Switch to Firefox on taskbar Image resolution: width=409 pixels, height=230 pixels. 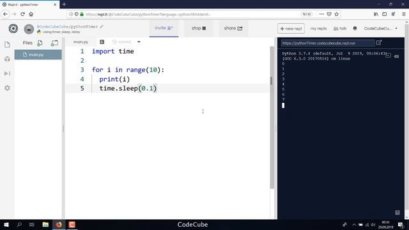(x=59, y=224)
